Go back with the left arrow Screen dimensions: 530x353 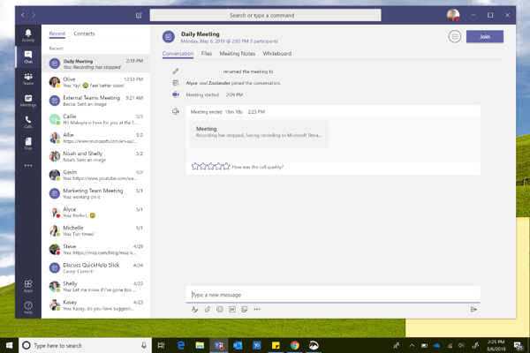[23, 15]
